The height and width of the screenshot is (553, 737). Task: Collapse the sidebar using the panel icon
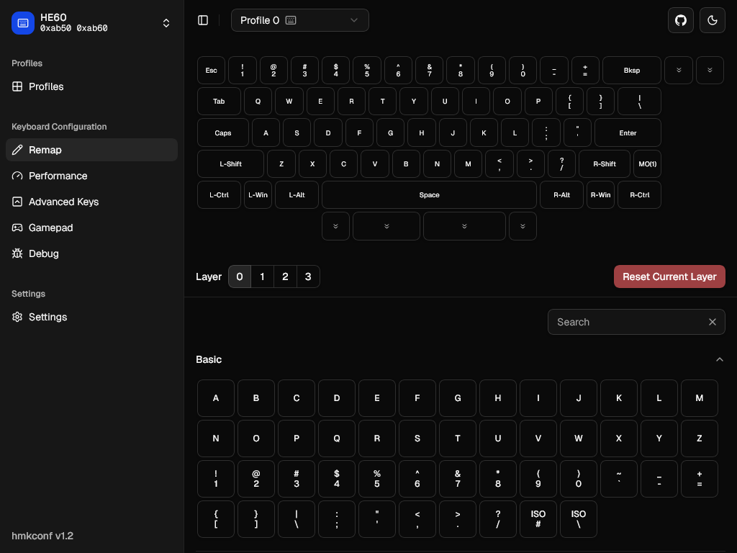click(x=203, y=20)
